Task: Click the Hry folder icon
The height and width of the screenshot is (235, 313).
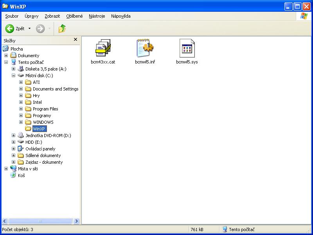Action: click(x=28, y=95)
